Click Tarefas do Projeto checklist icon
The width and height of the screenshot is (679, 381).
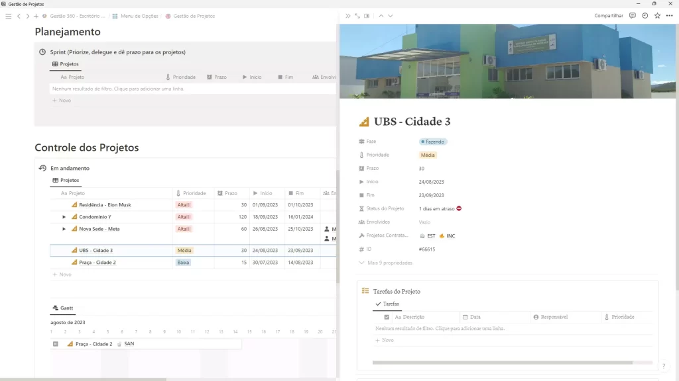[365, 291]
